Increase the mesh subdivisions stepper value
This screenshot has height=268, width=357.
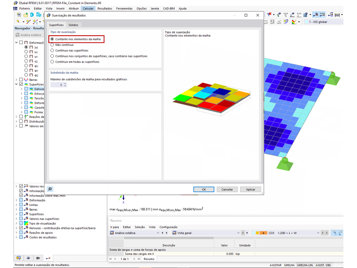pyautogui.click(x=65, y=84)
